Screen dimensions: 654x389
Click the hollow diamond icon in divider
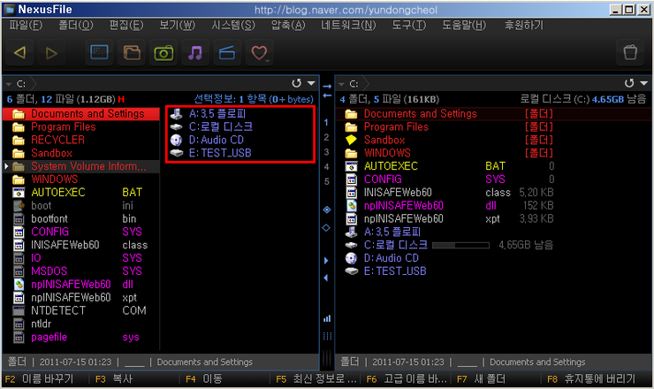tap(327, 228)
